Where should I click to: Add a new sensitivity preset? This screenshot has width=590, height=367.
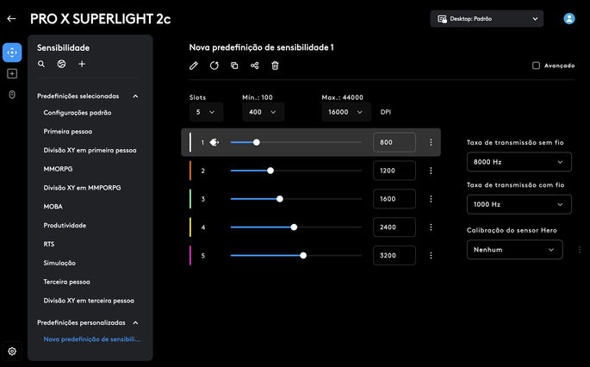point(82,64)
